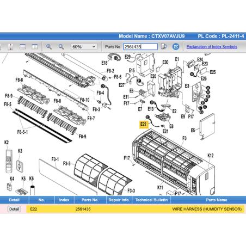The height and width of the screenshot is (246, 246).
Task: Click the E1 label in the diagram
Action: click(x=177, y=59)
